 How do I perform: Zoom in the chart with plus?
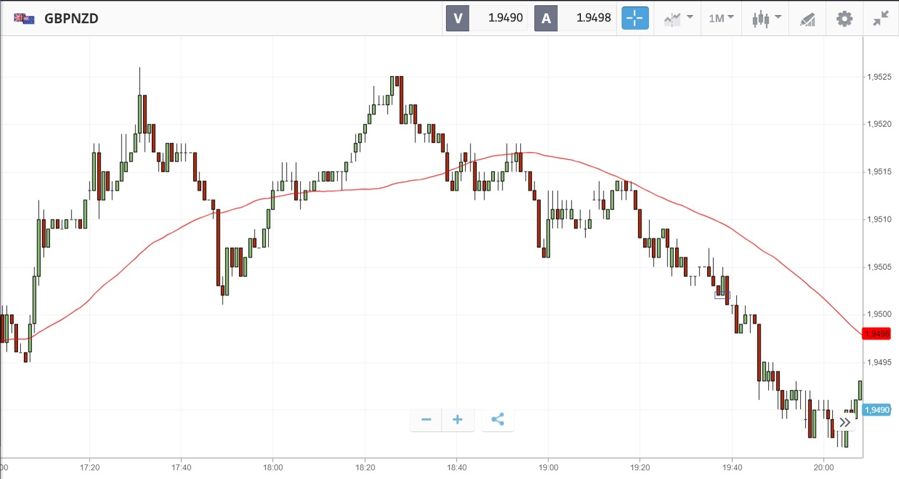click(x=458, y=420)
